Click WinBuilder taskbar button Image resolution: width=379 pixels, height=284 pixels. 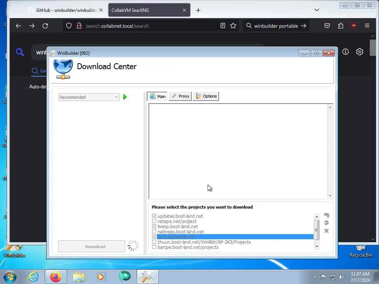(x=147, y=277)
